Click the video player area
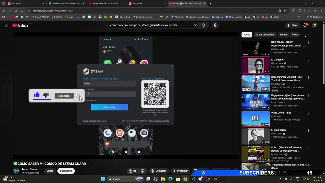 126,96
